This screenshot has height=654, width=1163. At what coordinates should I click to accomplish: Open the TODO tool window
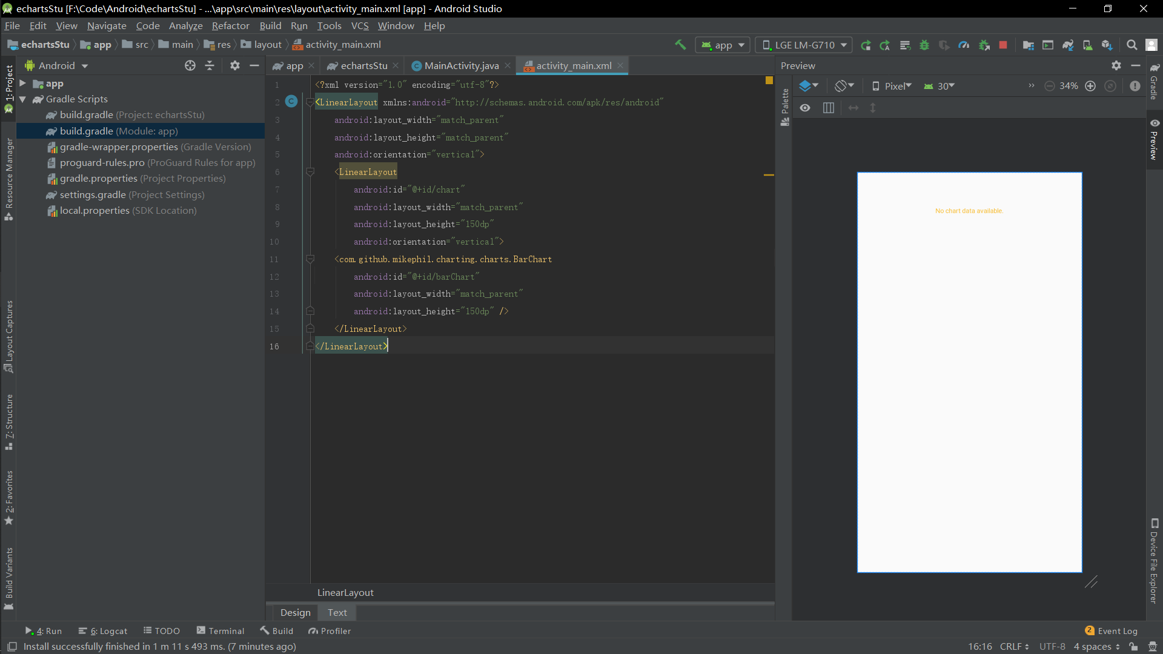tap(162, 631)
